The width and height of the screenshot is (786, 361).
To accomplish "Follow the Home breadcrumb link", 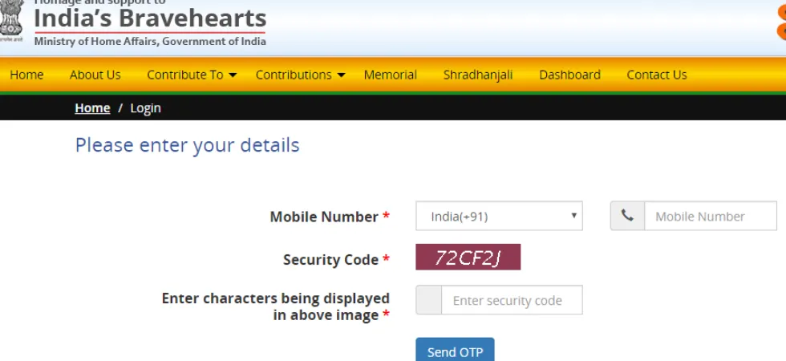I will point(92,107).
